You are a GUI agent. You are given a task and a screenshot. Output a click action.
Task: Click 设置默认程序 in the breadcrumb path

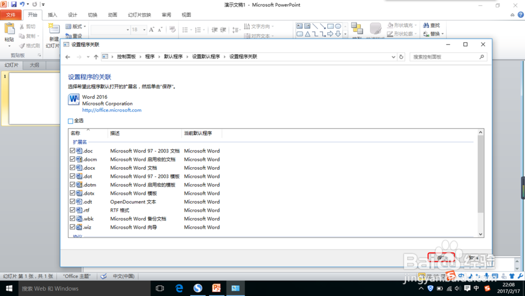[206, 57]
